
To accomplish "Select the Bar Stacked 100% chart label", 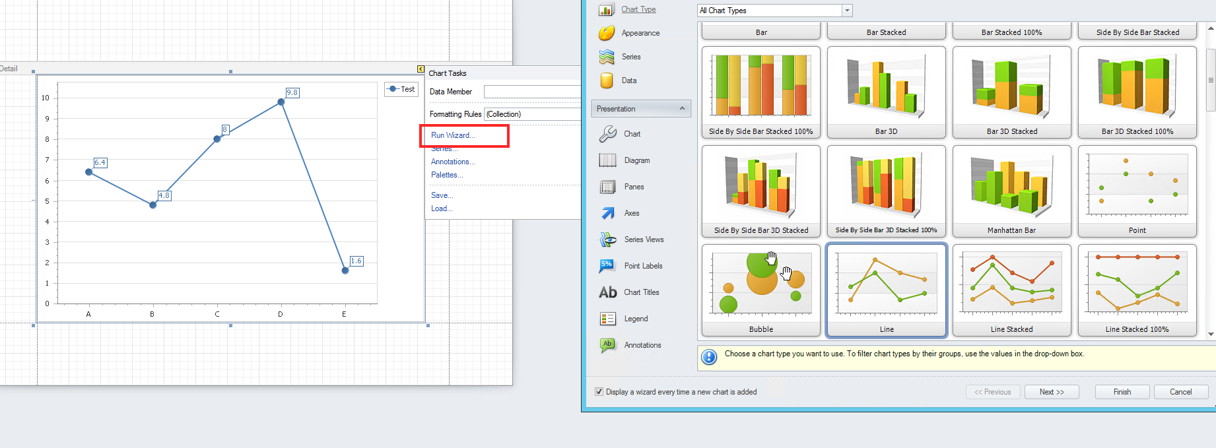I will 1012,32.
